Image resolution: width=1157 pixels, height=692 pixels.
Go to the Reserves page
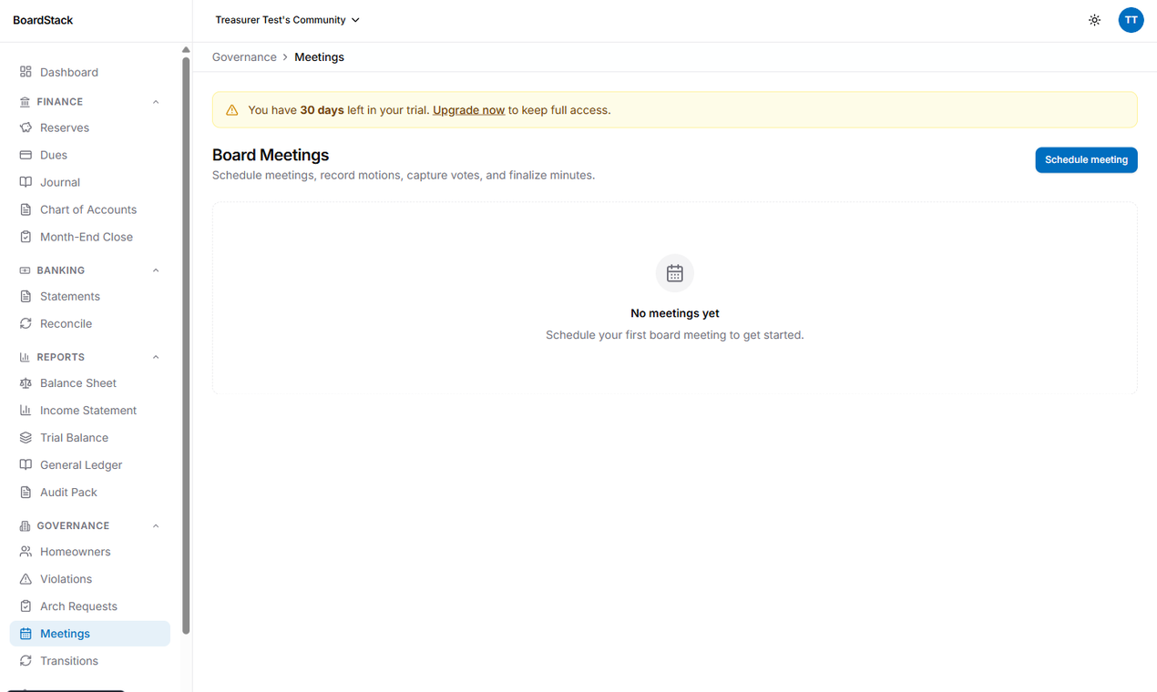(x=90, y=127)
